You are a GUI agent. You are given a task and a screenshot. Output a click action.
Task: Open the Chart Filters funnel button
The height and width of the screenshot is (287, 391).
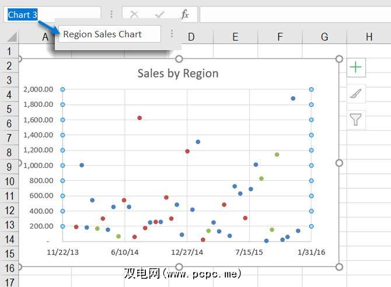pos(355,120)
